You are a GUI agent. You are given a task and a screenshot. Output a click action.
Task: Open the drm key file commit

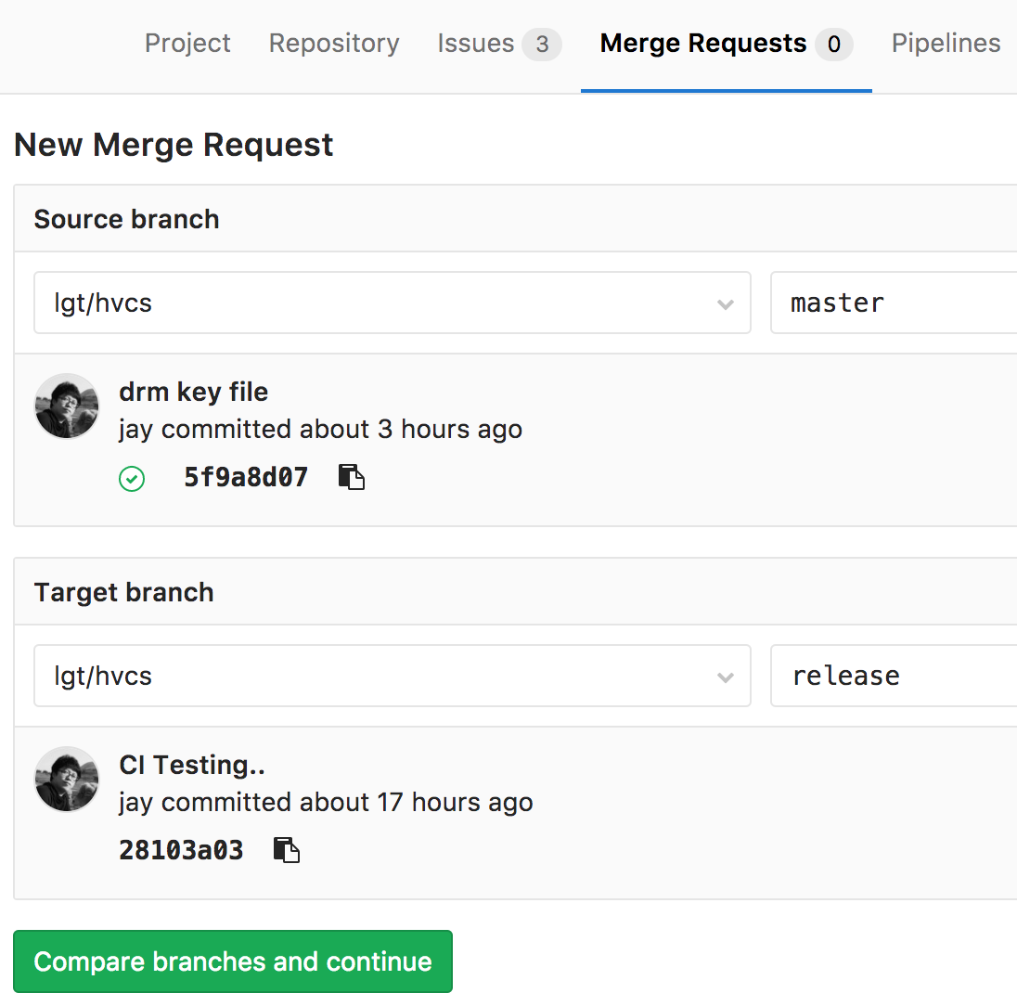(x=193, y=393)
